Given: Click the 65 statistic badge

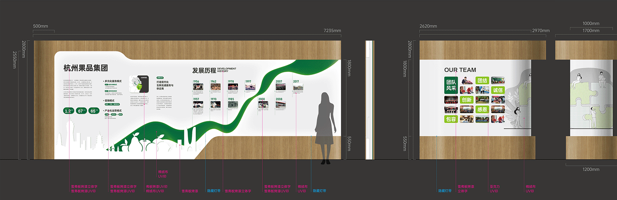Looking at the screenshot, I should coord(94,111).
